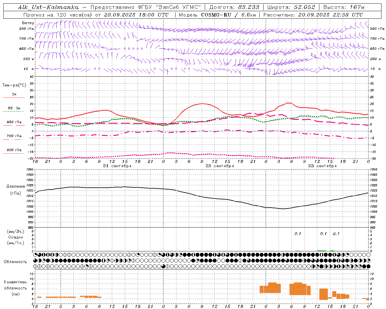Screen dimensions: 386x309
Task: Click the Td 2м dew point legend entry
Action: click(x=14, y=108)
